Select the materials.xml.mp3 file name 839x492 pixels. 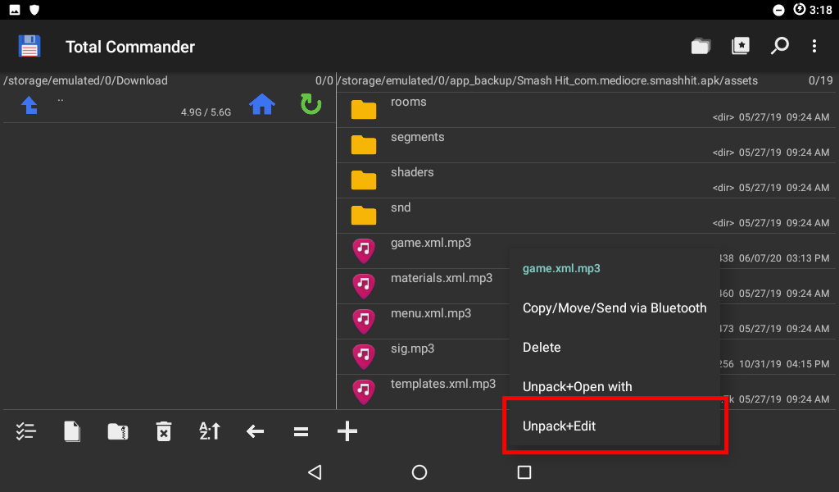442,278
